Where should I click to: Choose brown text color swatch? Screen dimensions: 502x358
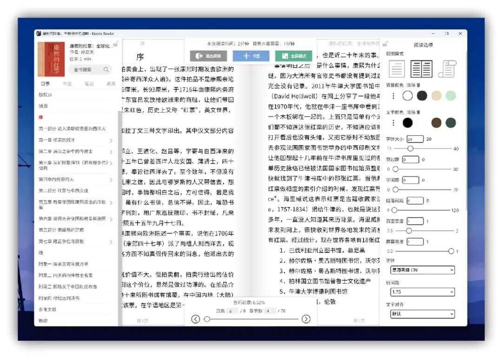coord(436,123)
